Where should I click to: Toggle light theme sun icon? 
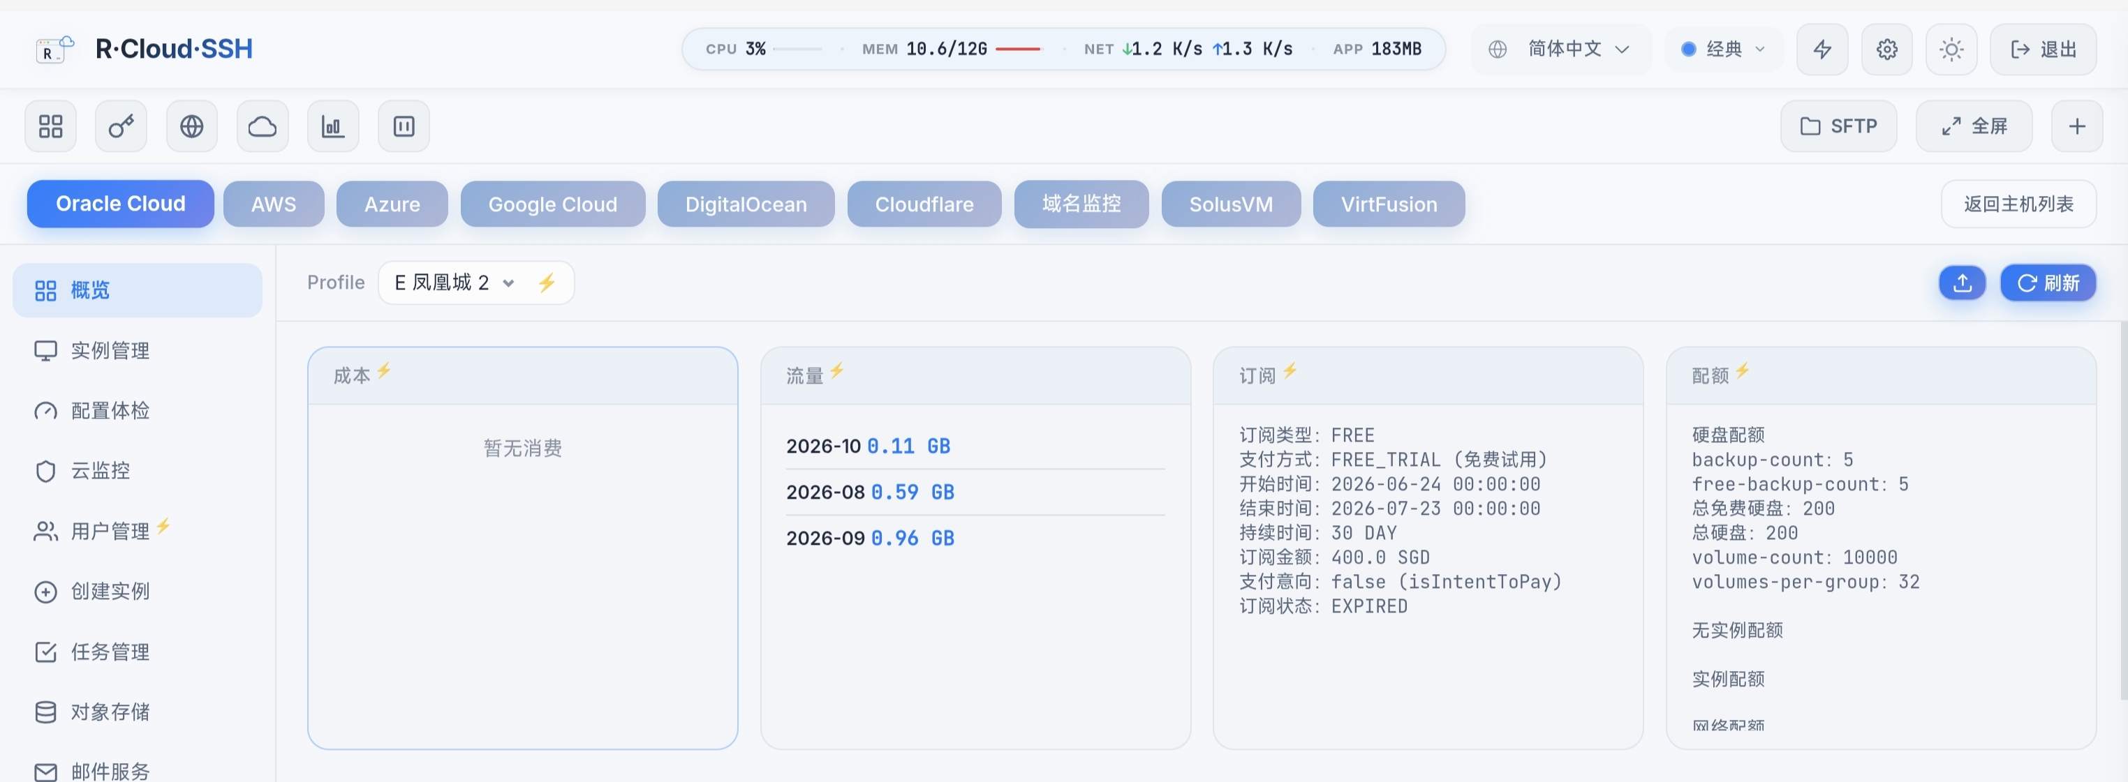click(1951, 50)
